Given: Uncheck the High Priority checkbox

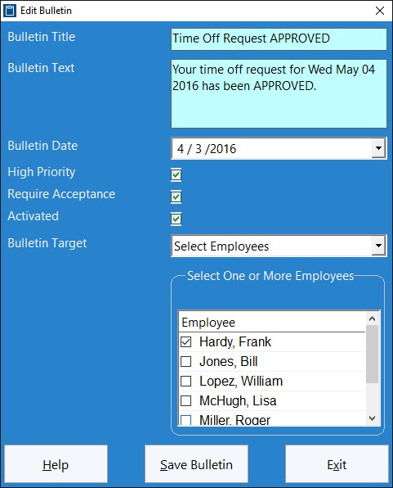Looking at the screenshot, I should tap(176, 174).
